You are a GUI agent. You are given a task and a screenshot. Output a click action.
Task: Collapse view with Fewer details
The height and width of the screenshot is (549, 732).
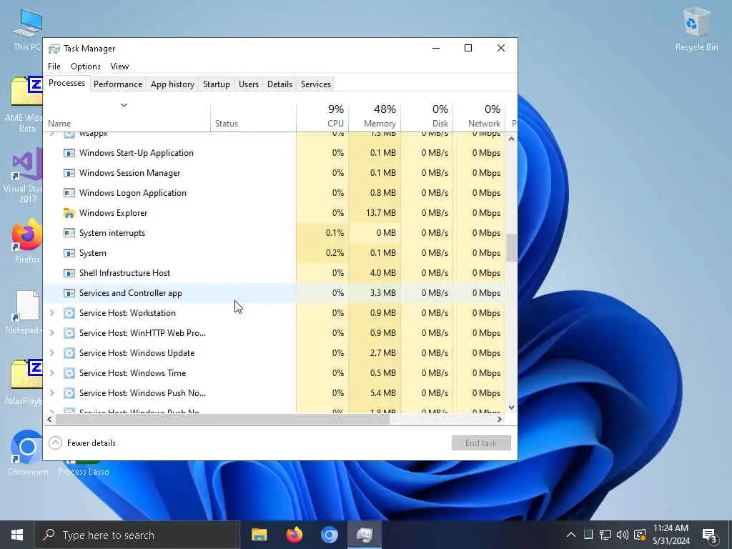[82, 443]
